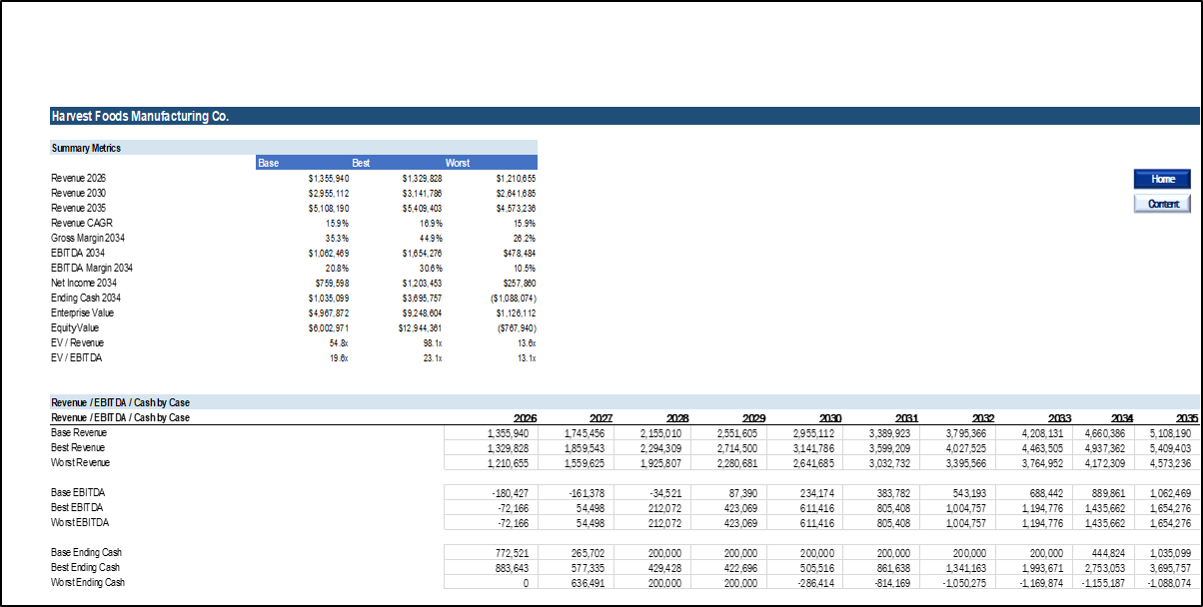Click the base Net Income $759,598 cell

click(331, 283)
